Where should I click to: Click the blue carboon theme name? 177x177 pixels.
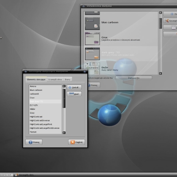(110, 23)
